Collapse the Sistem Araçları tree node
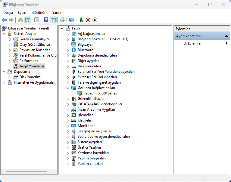The image size is (231, 182). [x=4, y=34]
